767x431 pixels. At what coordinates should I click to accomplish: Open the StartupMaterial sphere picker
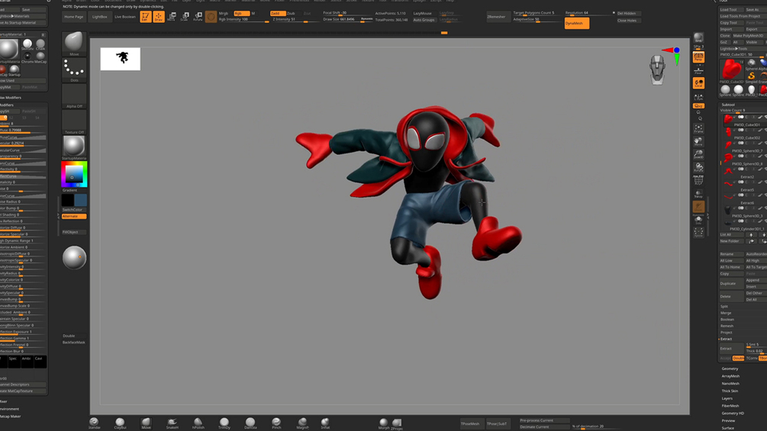tap(74, 147)
